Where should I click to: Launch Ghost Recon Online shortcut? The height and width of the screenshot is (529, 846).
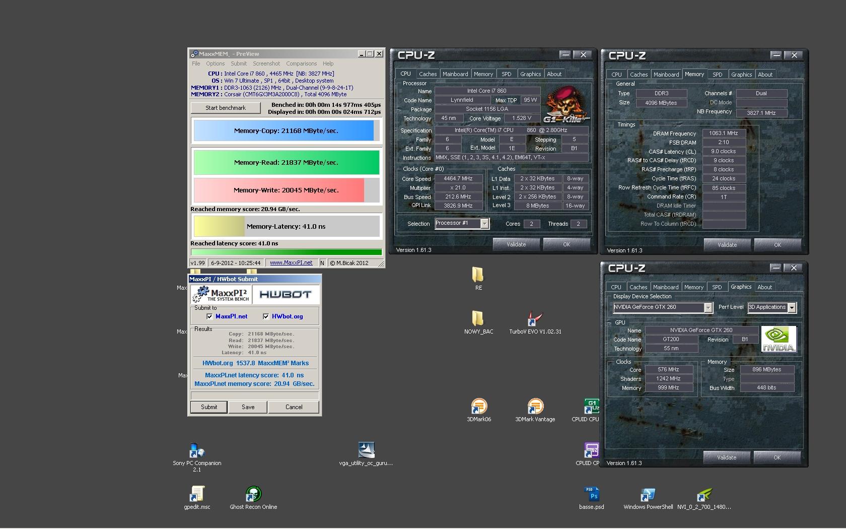(253, 494)
